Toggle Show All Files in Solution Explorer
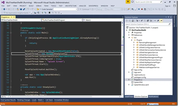The height and width of the screenshot is (106, 178). coord(151,21)
